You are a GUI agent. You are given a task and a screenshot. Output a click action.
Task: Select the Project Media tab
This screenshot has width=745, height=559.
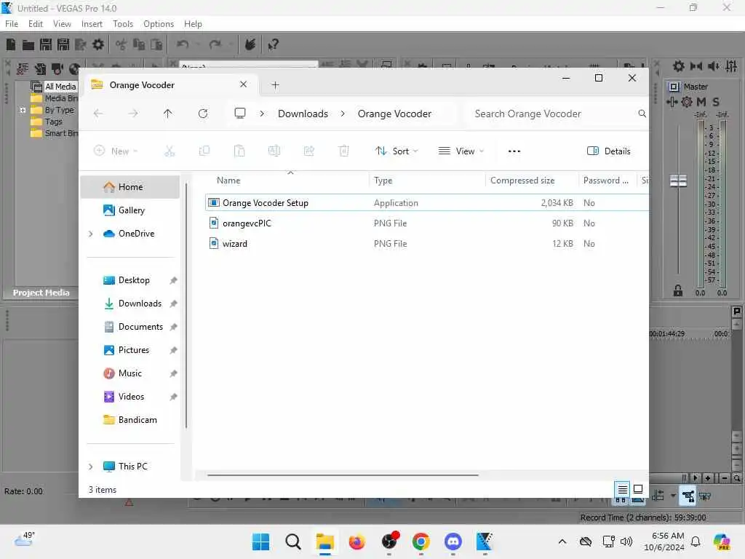click(x=41, y=293)
